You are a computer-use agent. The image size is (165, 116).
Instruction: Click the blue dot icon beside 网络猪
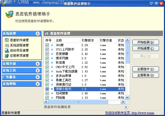click(52, 98)
